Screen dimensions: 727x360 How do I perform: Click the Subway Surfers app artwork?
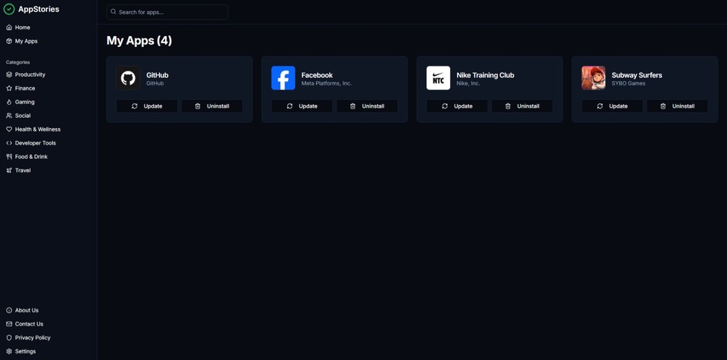(x=593, y=78)
